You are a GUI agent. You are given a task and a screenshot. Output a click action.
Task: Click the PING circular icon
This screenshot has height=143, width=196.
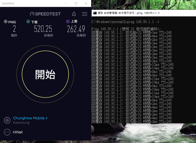point(6,22)
